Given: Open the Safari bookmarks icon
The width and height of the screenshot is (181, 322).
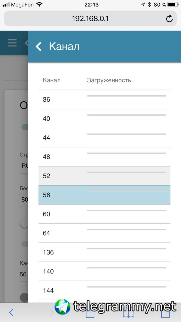Looking at the screenshot, I should tap(128, 312).
